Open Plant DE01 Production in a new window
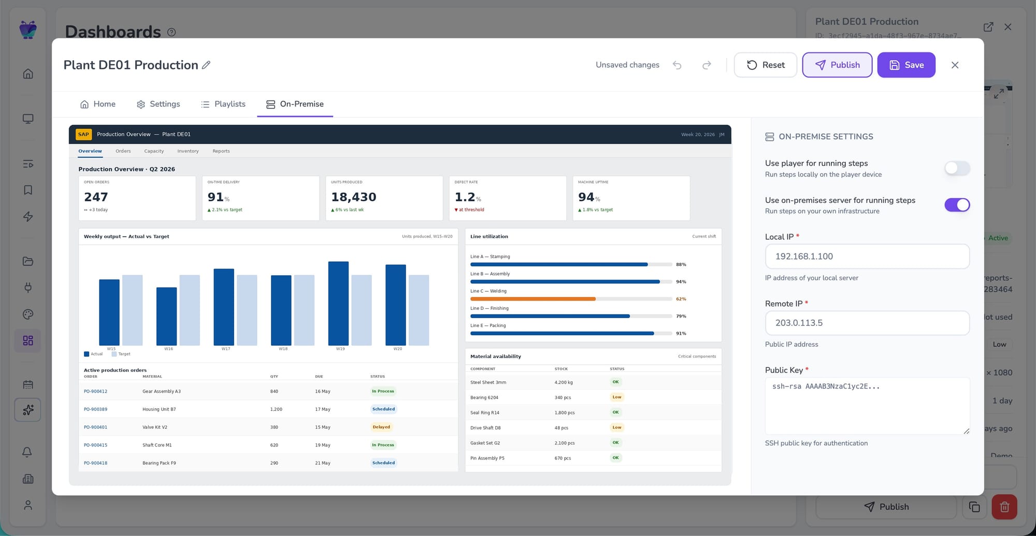 [x=988, y=27]
